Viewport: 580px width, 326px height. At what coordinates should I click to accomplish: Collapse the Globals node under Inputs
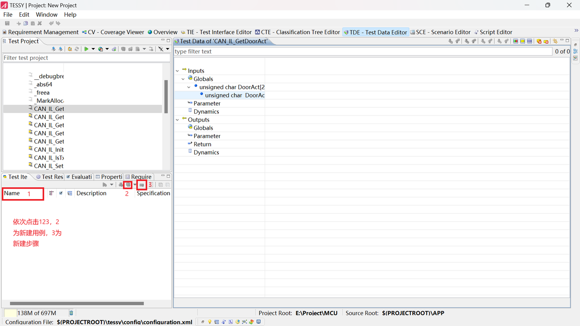click(183, 79)
